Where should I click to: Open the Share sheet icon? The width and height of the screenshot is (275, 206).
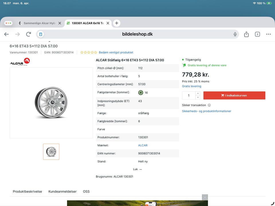[246, 34]
